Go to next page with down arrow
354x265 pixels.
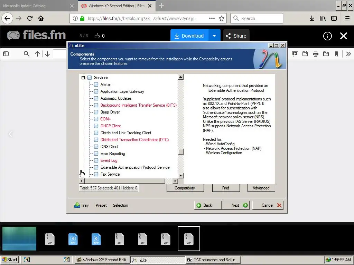pos(47,54)
